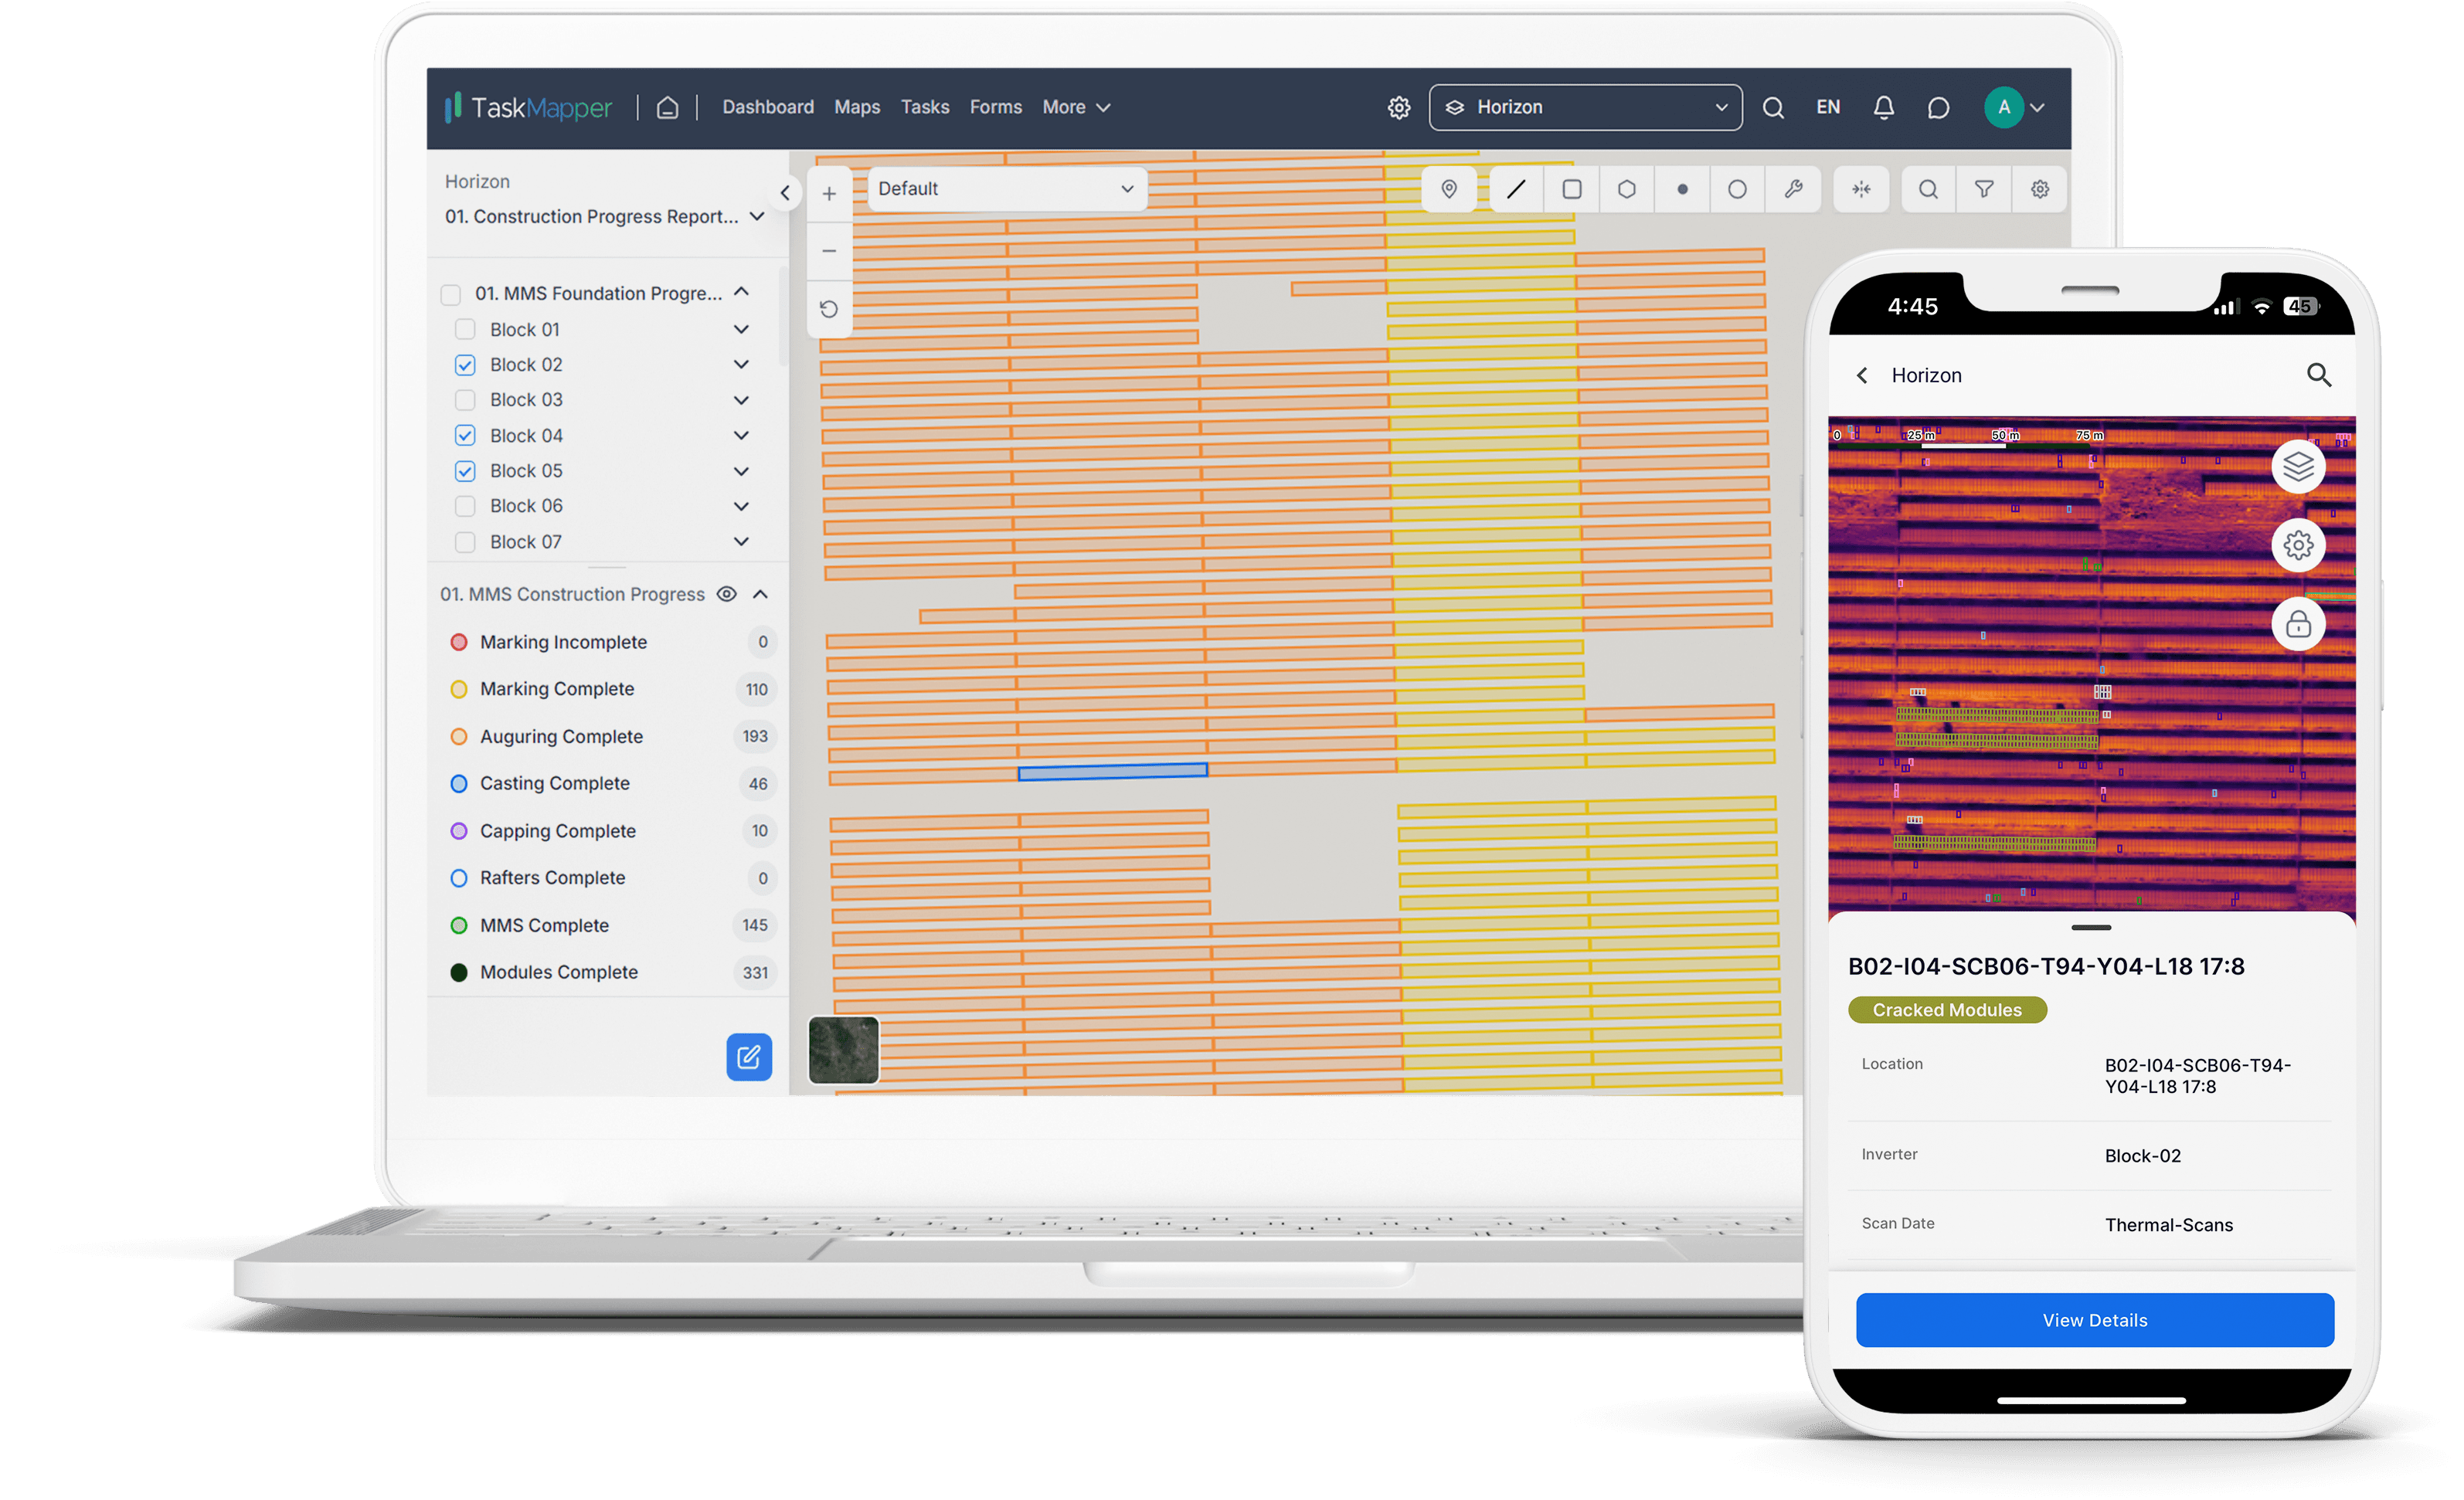Select the polygon drawing tool

click(x=1626, y=189)
